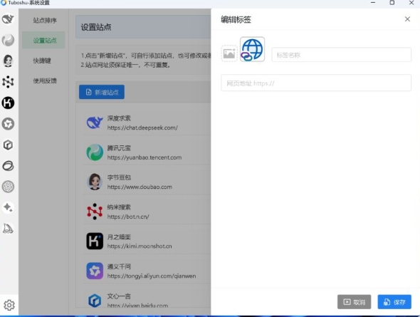This screenshot has width=420, height=317.
Task: Click 字节豆包 avatar in site list
Action: click(x=95, y=182)
